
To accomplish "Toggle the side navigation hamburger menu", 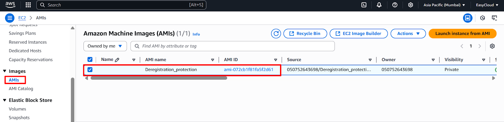I will pyautogui.click(x=10, y=18).
